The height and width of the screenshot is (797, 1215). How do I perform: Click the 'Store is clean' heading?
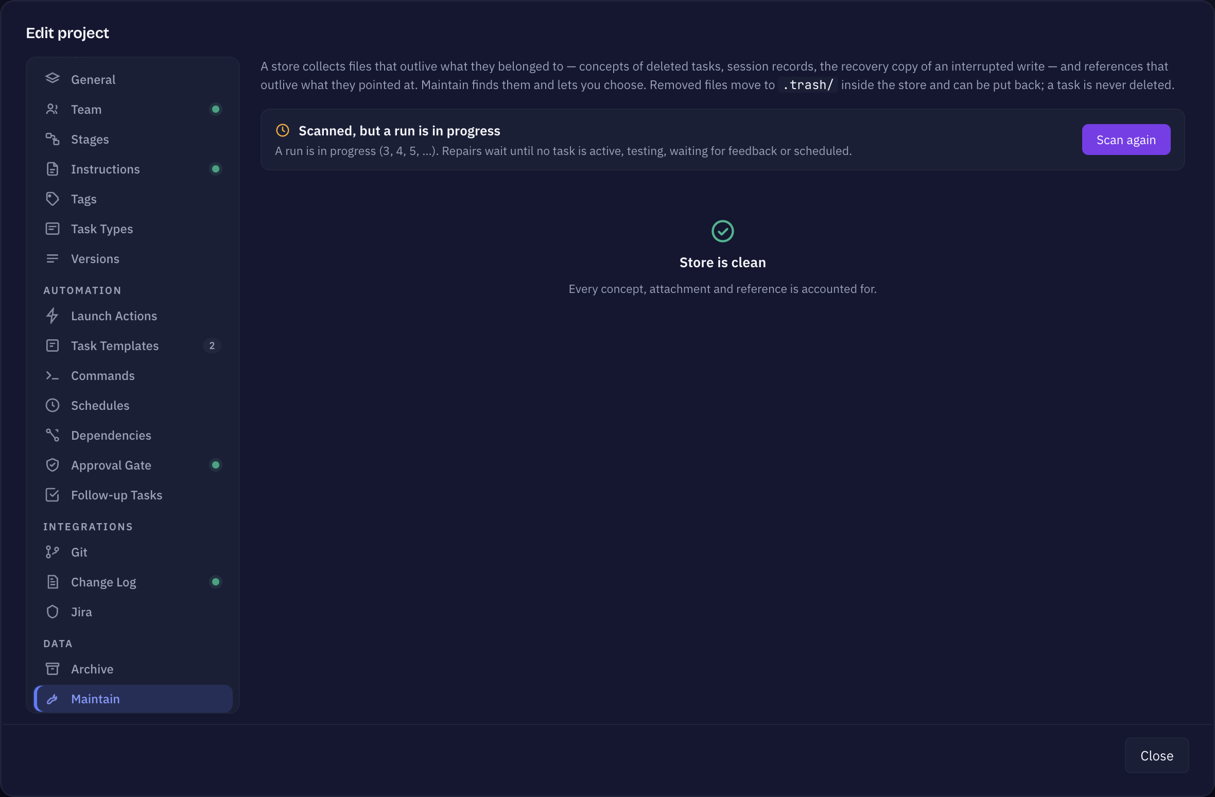coord(722,263)
